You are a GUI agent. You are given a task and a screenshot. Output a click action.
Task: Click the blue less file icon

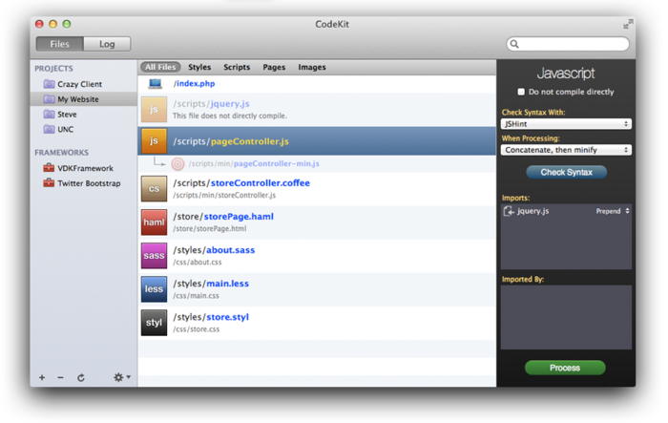click(154, 289)
